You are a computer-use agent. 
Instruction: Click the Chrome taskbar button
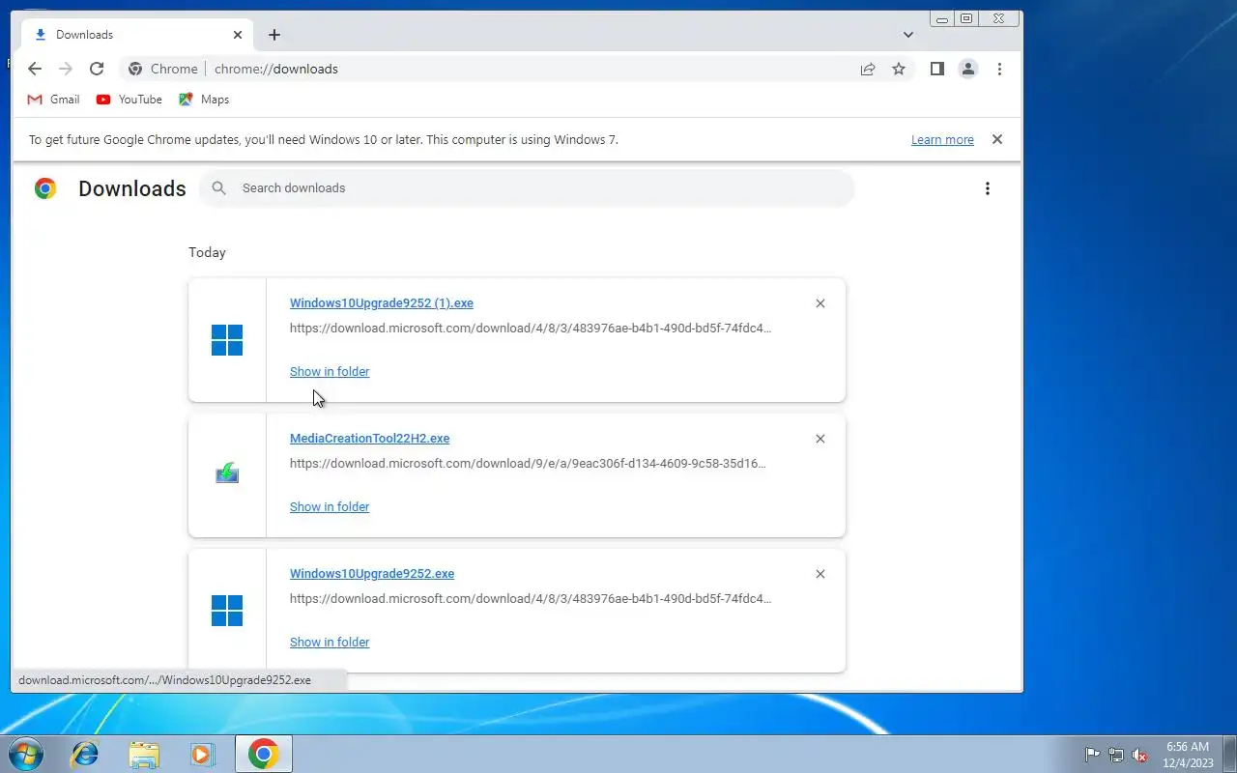coord(264,754)
